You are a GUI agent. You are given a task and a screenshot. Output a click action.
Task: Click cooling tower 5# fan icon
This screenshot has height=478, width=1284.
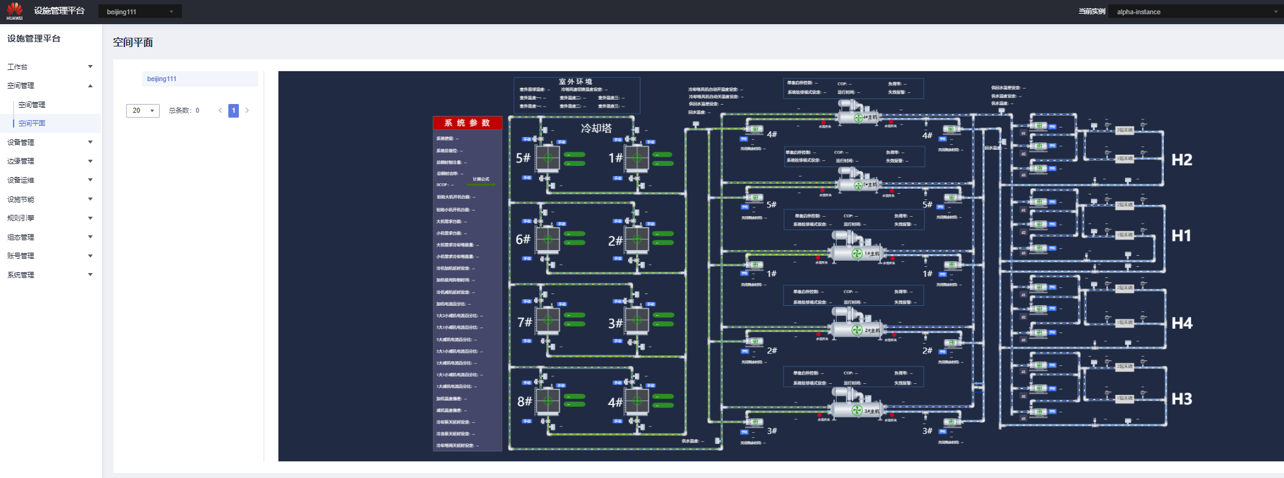[548, 158]
